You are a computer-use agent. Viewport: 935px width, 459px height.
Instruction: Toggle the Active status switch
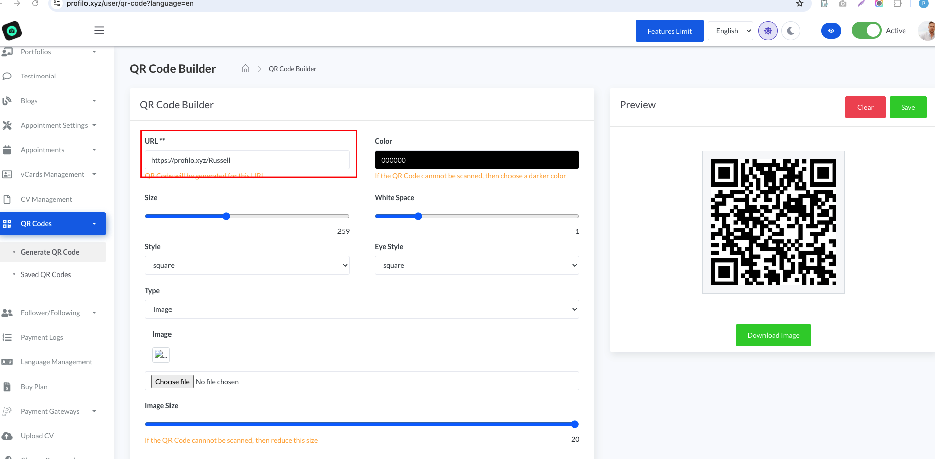click(866, 31)
